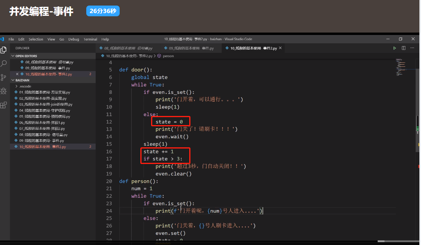Click the person breadcrumb symbol
This screenshot has width=421, height=245.
[168, 56]
